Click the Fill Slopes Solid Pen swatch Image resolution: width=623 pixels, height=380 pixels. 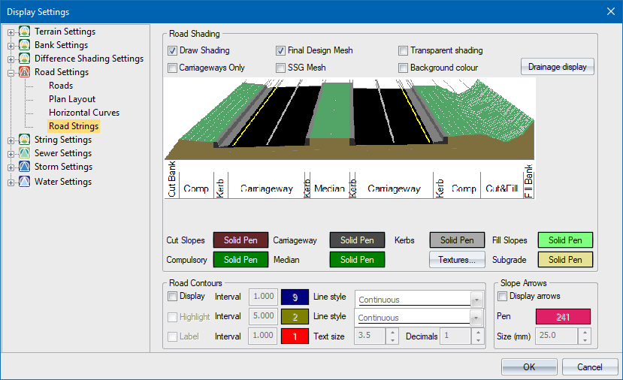coord(564,240)
